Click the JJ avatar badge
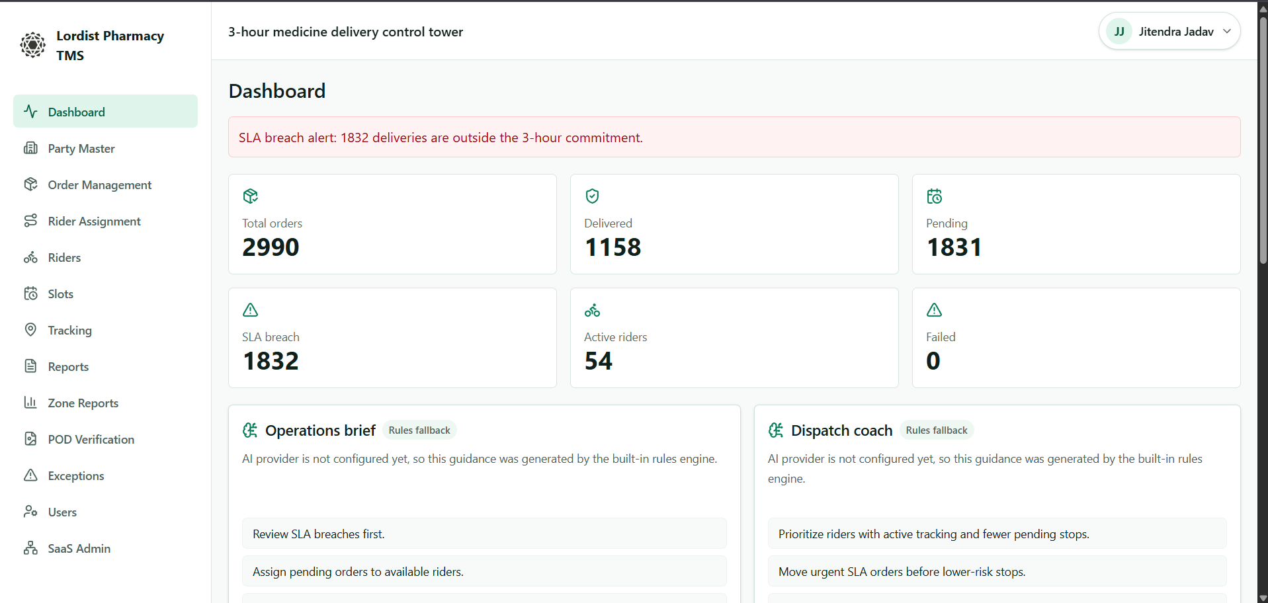Image resolution: width=1268 pixels, height=603 pixels. coord(1119,31)
